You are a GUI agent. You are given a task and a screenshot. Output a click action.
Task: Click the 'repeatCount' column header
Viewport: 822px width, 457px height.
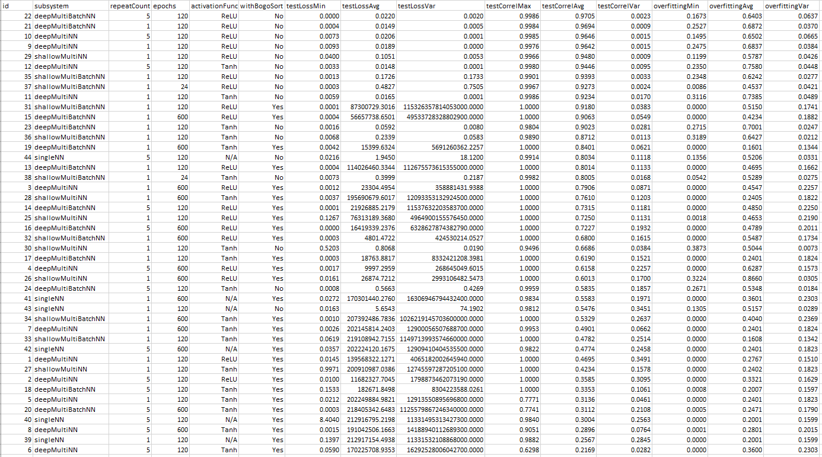click(127, 5)
